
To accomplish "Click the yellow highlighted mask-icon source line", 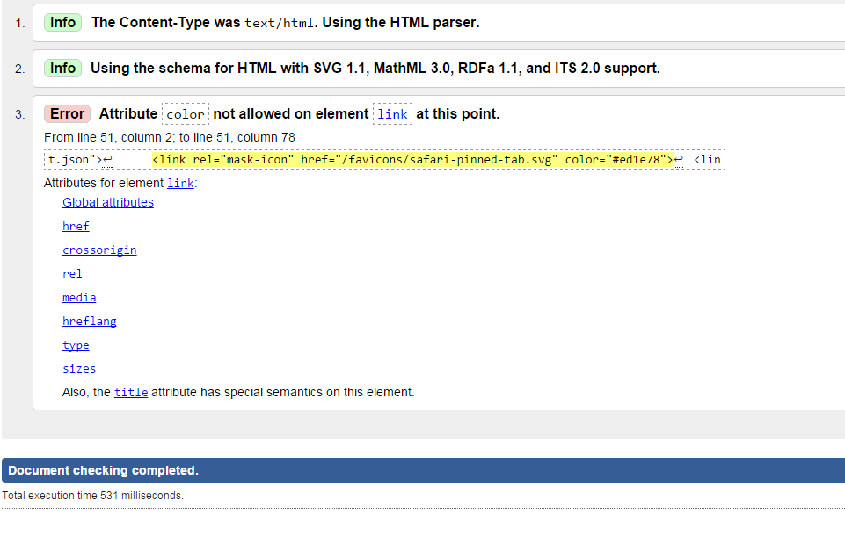I will coord(412,160).
